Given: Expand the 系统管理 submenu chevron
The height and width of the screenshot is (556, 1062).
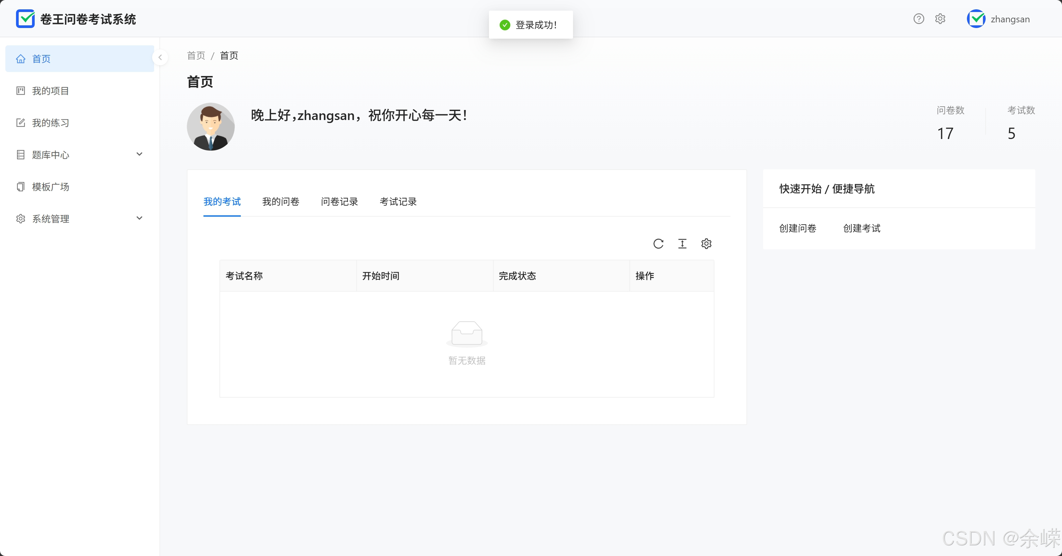Looking at the screenshot, I should 139,218.
